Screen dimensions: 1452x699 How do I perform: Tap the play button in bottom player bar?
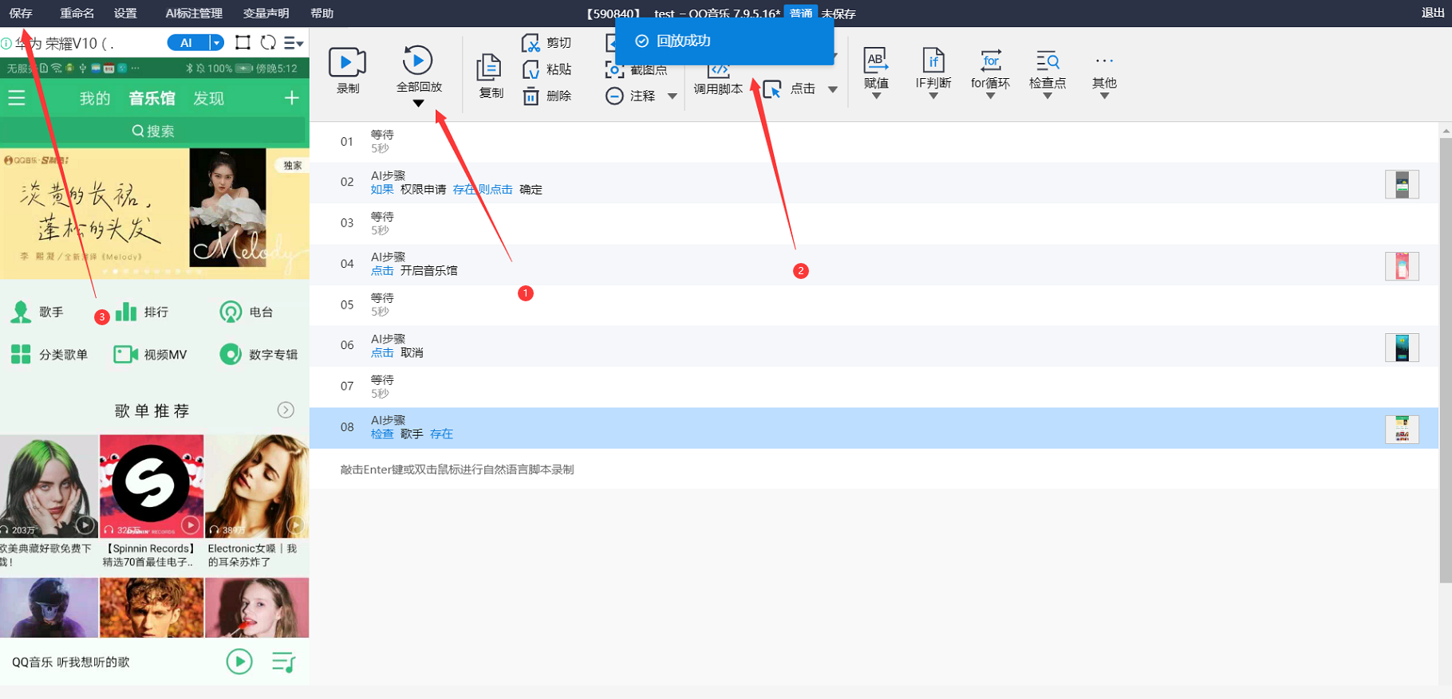[239, 662]
